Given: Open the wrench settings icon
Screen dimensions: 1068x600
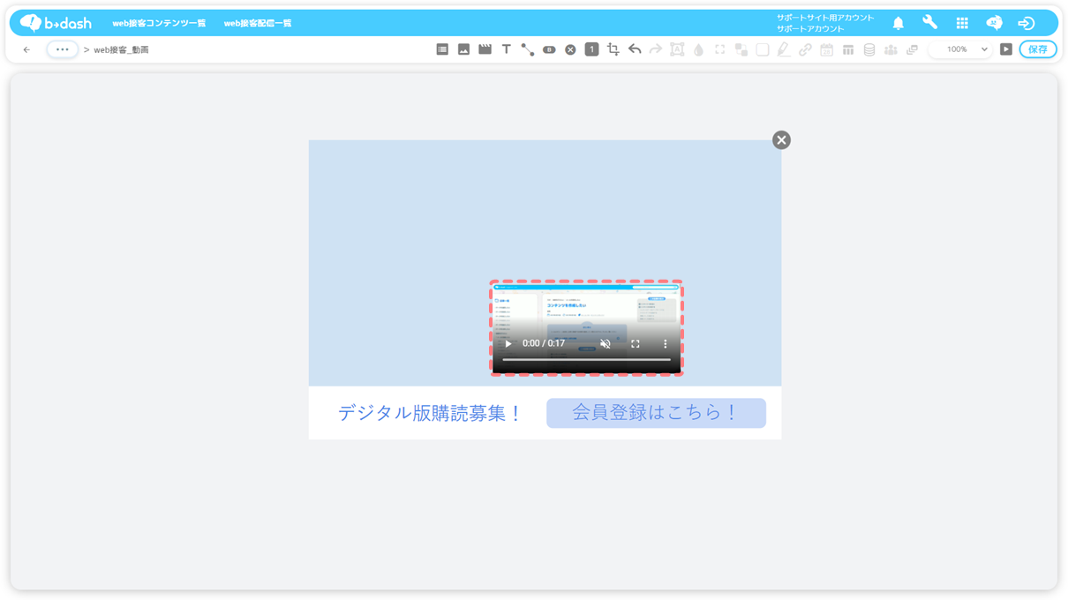Looking at the screenshot, I should click(x=930, y=23).
